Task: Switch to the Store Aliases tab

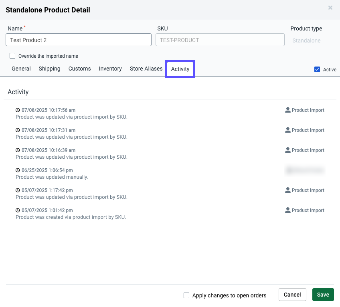Action: (x=146, y=69)
